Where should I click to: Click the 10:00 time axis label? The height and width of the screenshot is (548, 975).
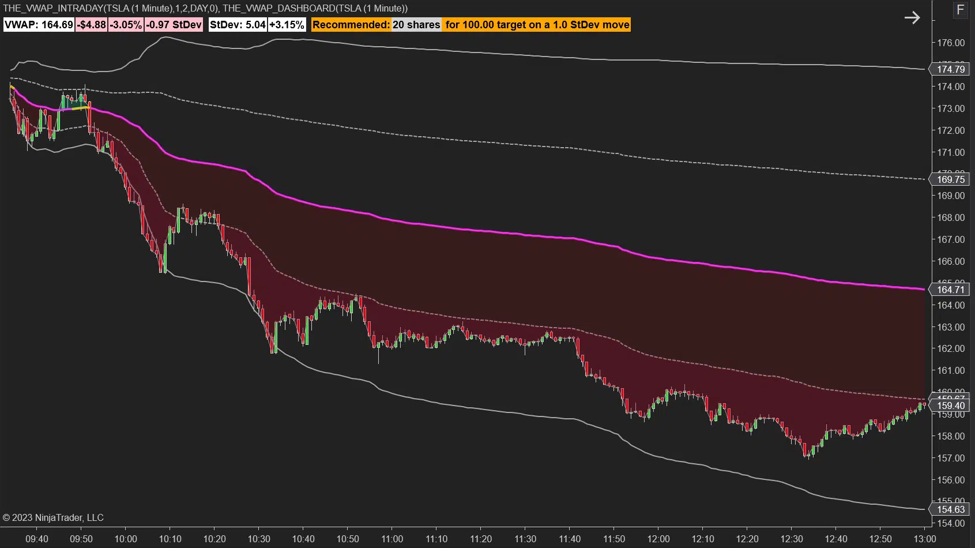click(x=126, y=539)
